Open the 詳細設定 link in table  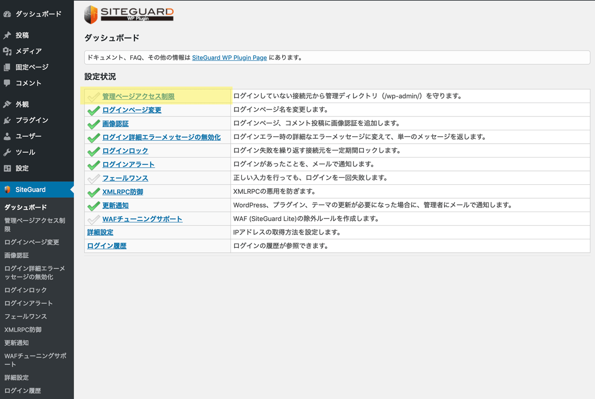(x=101, y=232)
